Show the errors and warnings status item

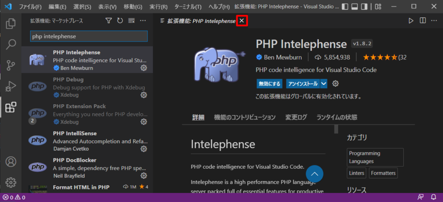click(14, 198)
